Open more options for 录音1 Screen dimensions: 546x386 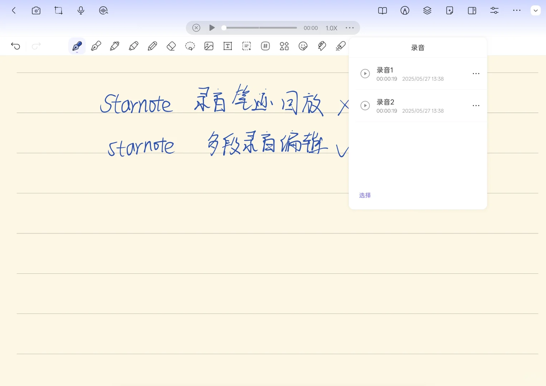476,74
